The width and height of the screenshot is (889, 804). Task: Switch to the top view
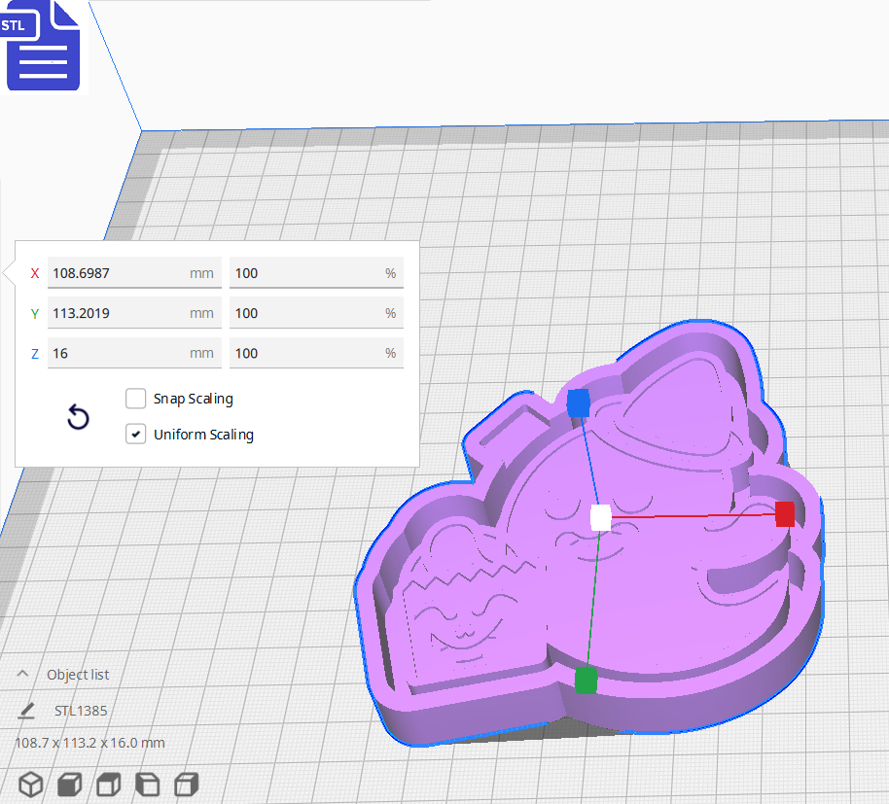point(108,784)
